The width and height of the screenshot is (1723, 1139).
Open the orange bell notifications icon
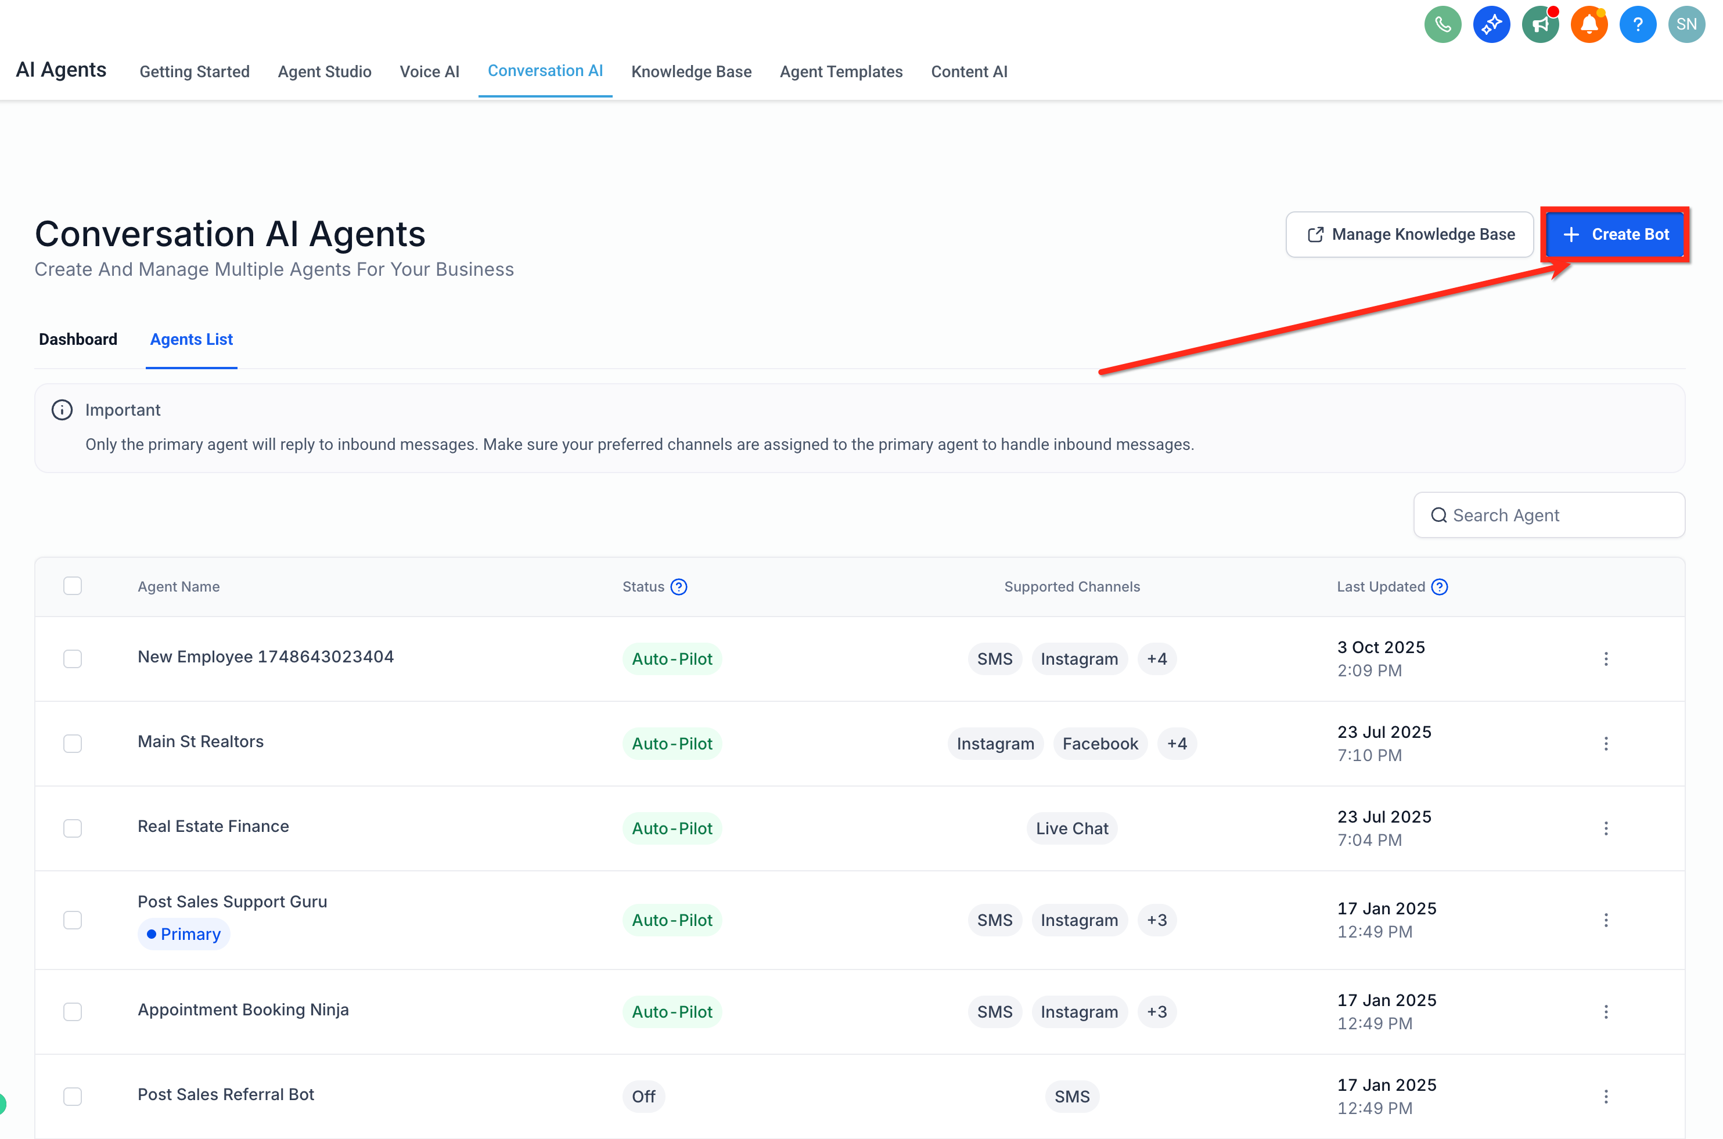click(1588, 25)
